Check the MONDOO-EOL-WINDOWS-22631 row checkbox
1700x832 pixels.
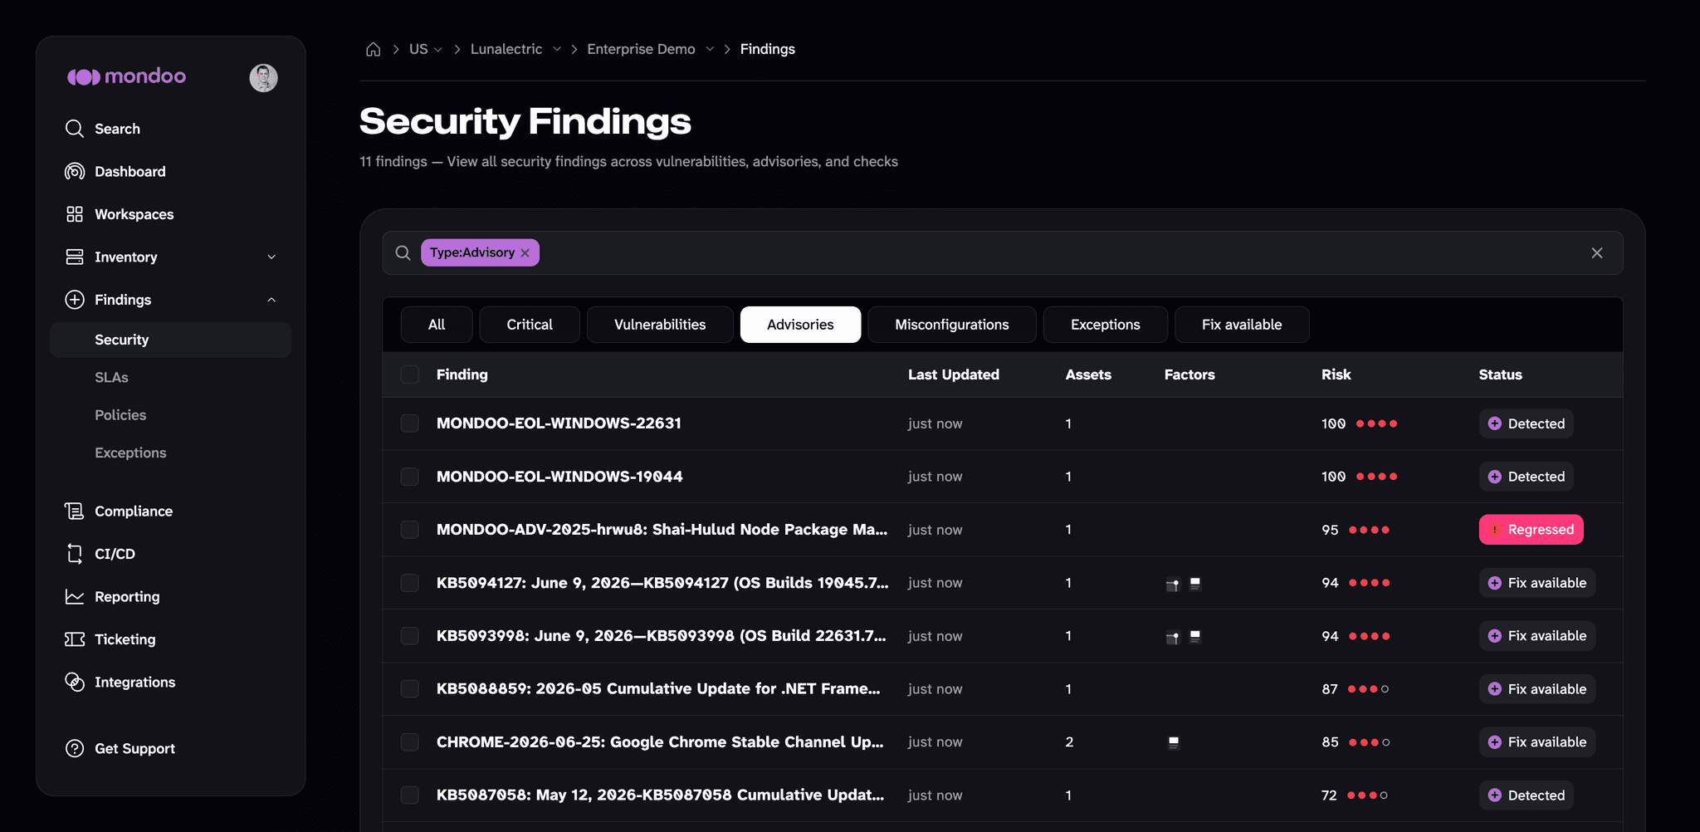(x=410, y=423)
